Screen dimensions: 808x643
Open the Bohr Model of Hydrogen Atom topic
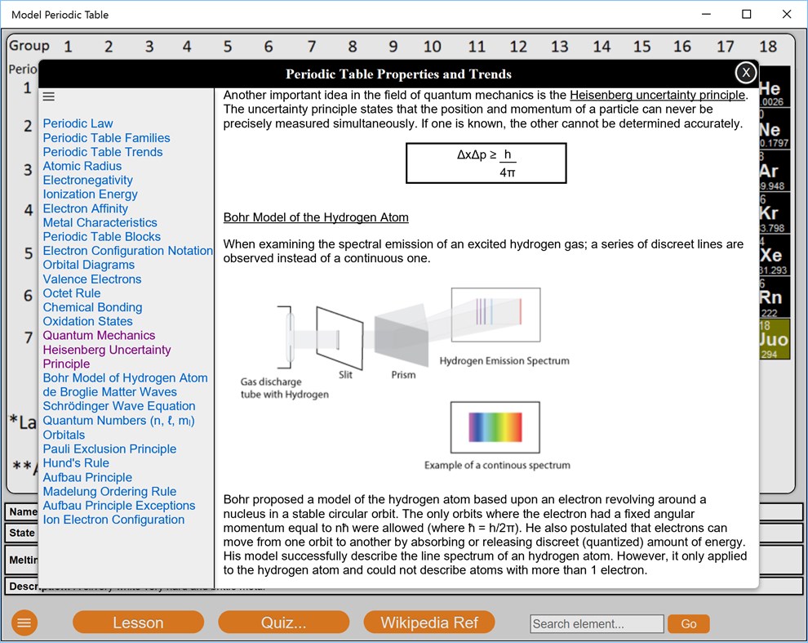pos(125,377)
